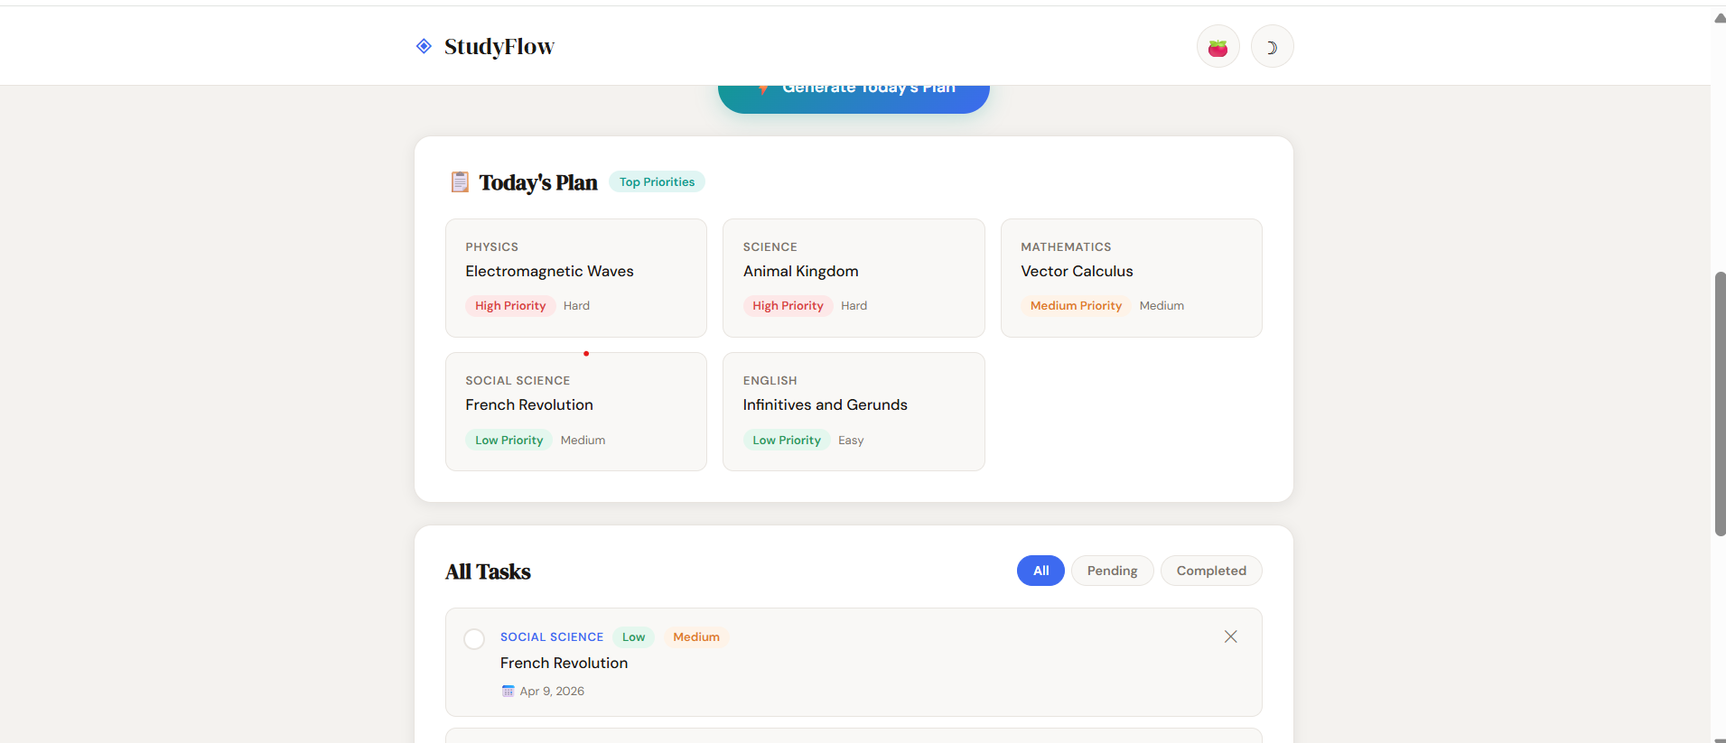Open the Animal Kingdom plan card
Image resolution: width=1726 pixels, height=743 pixels.
click(x=854, y=278)
